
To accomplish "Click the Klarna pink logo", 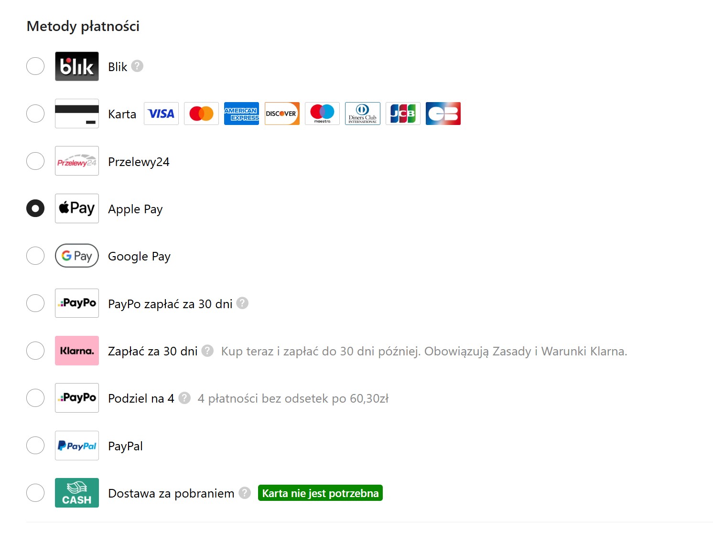I will 76,351.
